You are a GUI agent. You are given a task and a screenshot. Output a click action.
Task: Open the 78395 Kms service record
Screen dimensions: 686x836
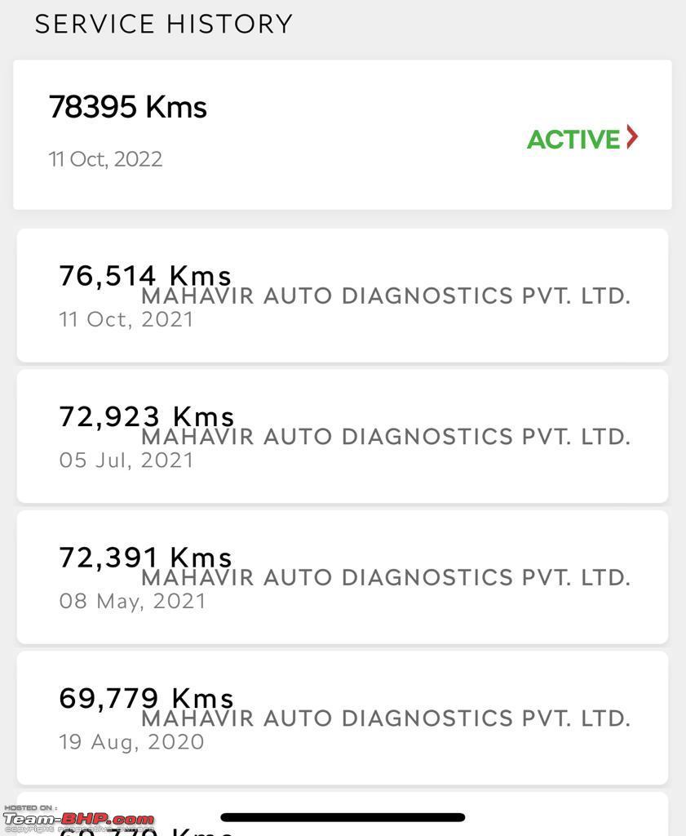[343, 135]
